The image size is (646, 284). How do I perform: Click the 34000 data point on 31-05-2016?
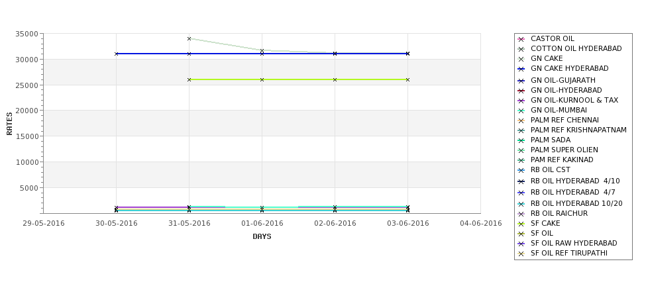click(x=189, y=38)
